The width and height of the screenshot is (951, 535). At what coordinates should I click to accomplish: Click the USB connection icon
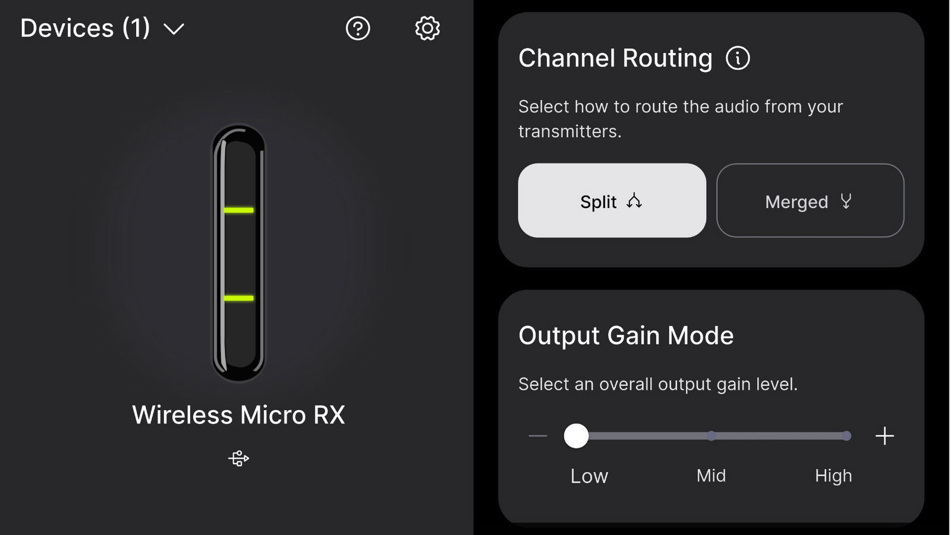click(239, 458)
